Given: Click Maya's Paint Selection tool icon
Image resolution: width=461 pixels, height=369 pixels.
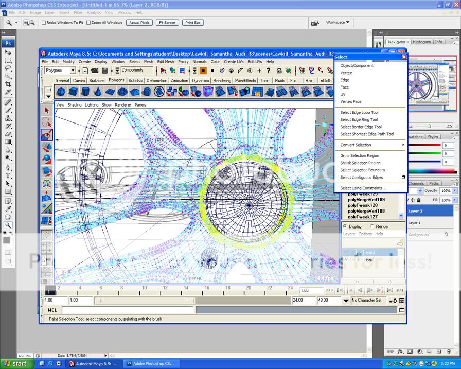Looking at the screenshot, I should 47,135.
